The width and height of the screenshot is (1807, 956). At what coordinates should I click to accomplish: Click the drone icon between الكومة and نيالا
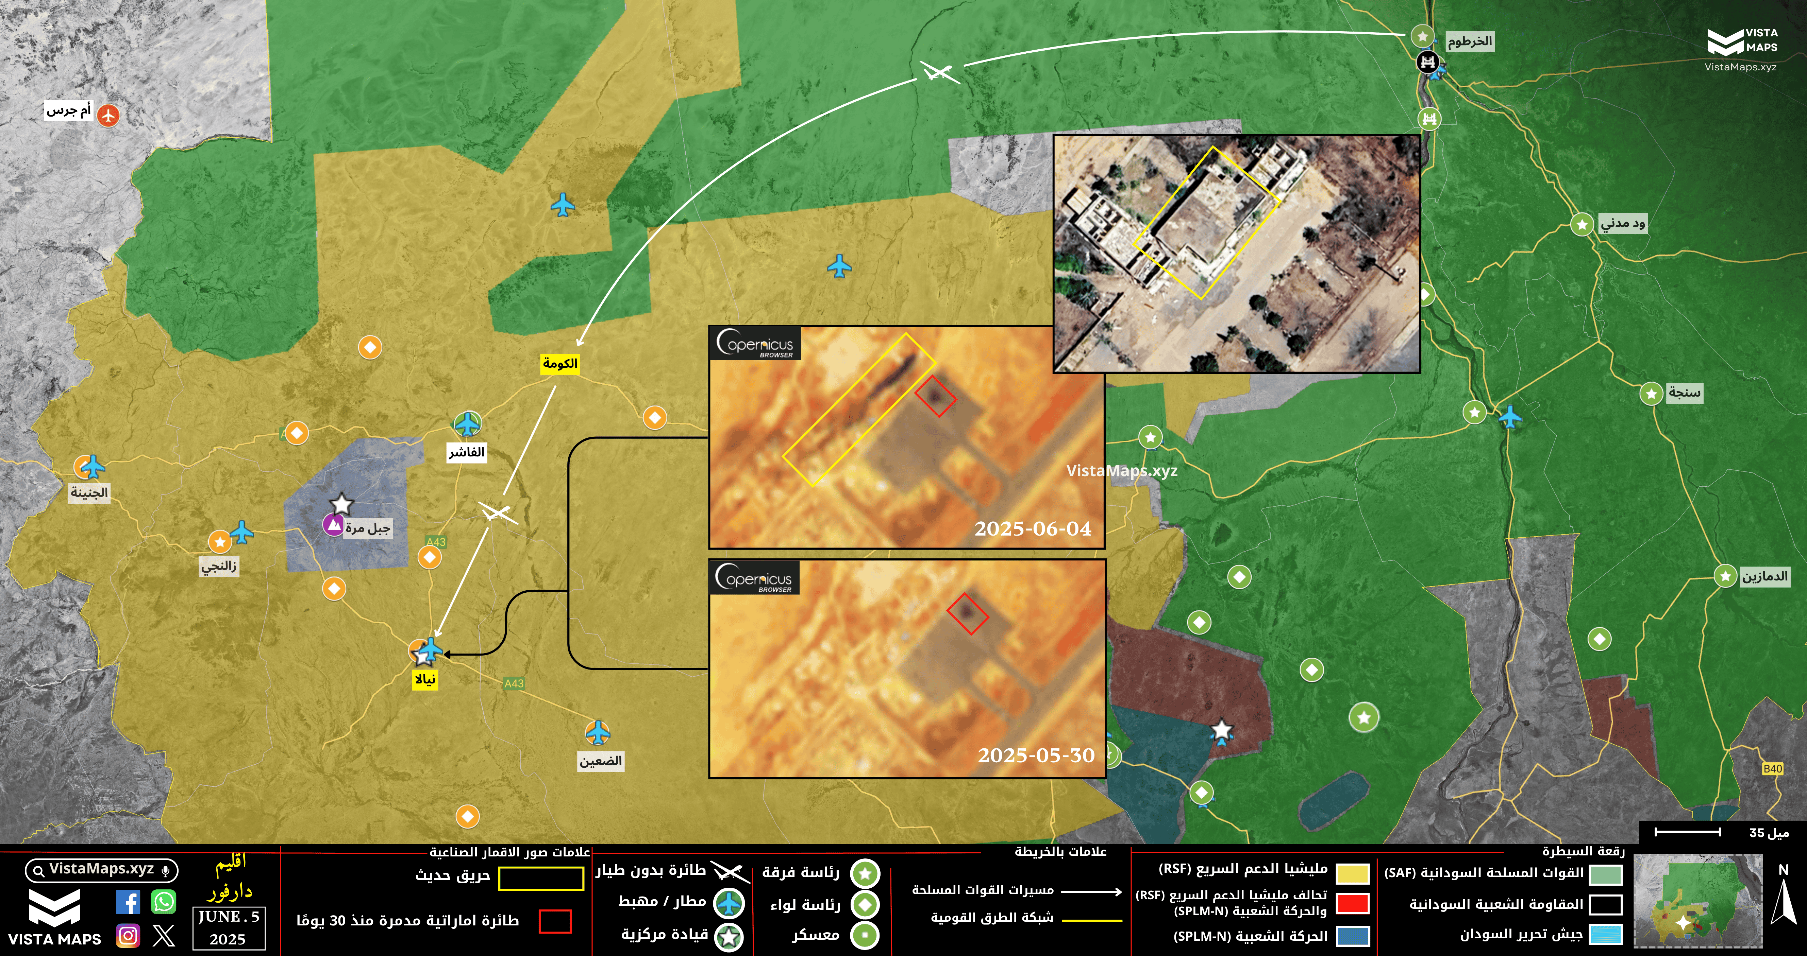[x=498, y=513]
